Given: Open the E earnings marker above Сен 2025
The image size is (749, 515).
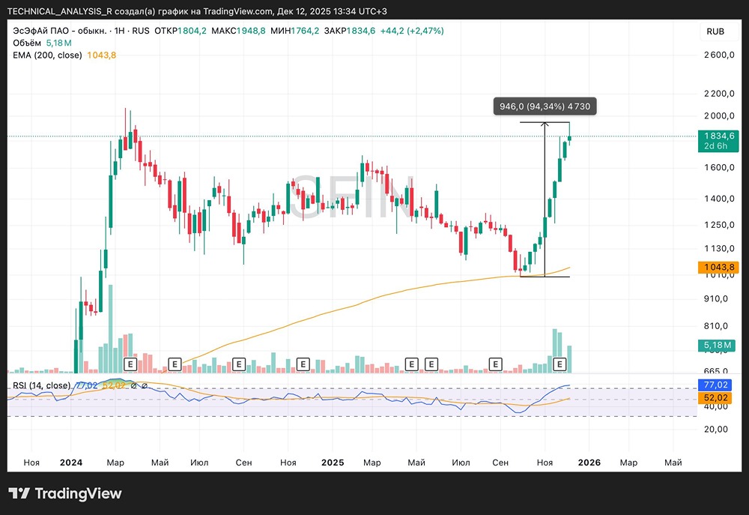Looking at the screenshot, I should click(495, 364).
